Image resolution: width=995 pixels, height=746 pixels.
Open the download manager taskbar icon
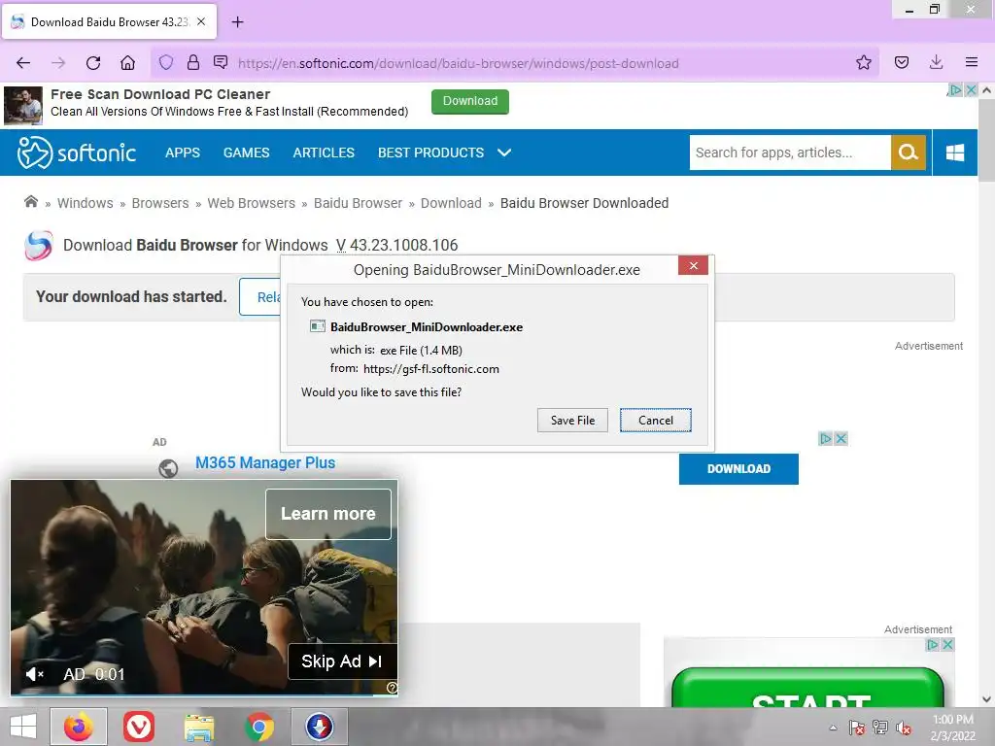click(319, 727)
